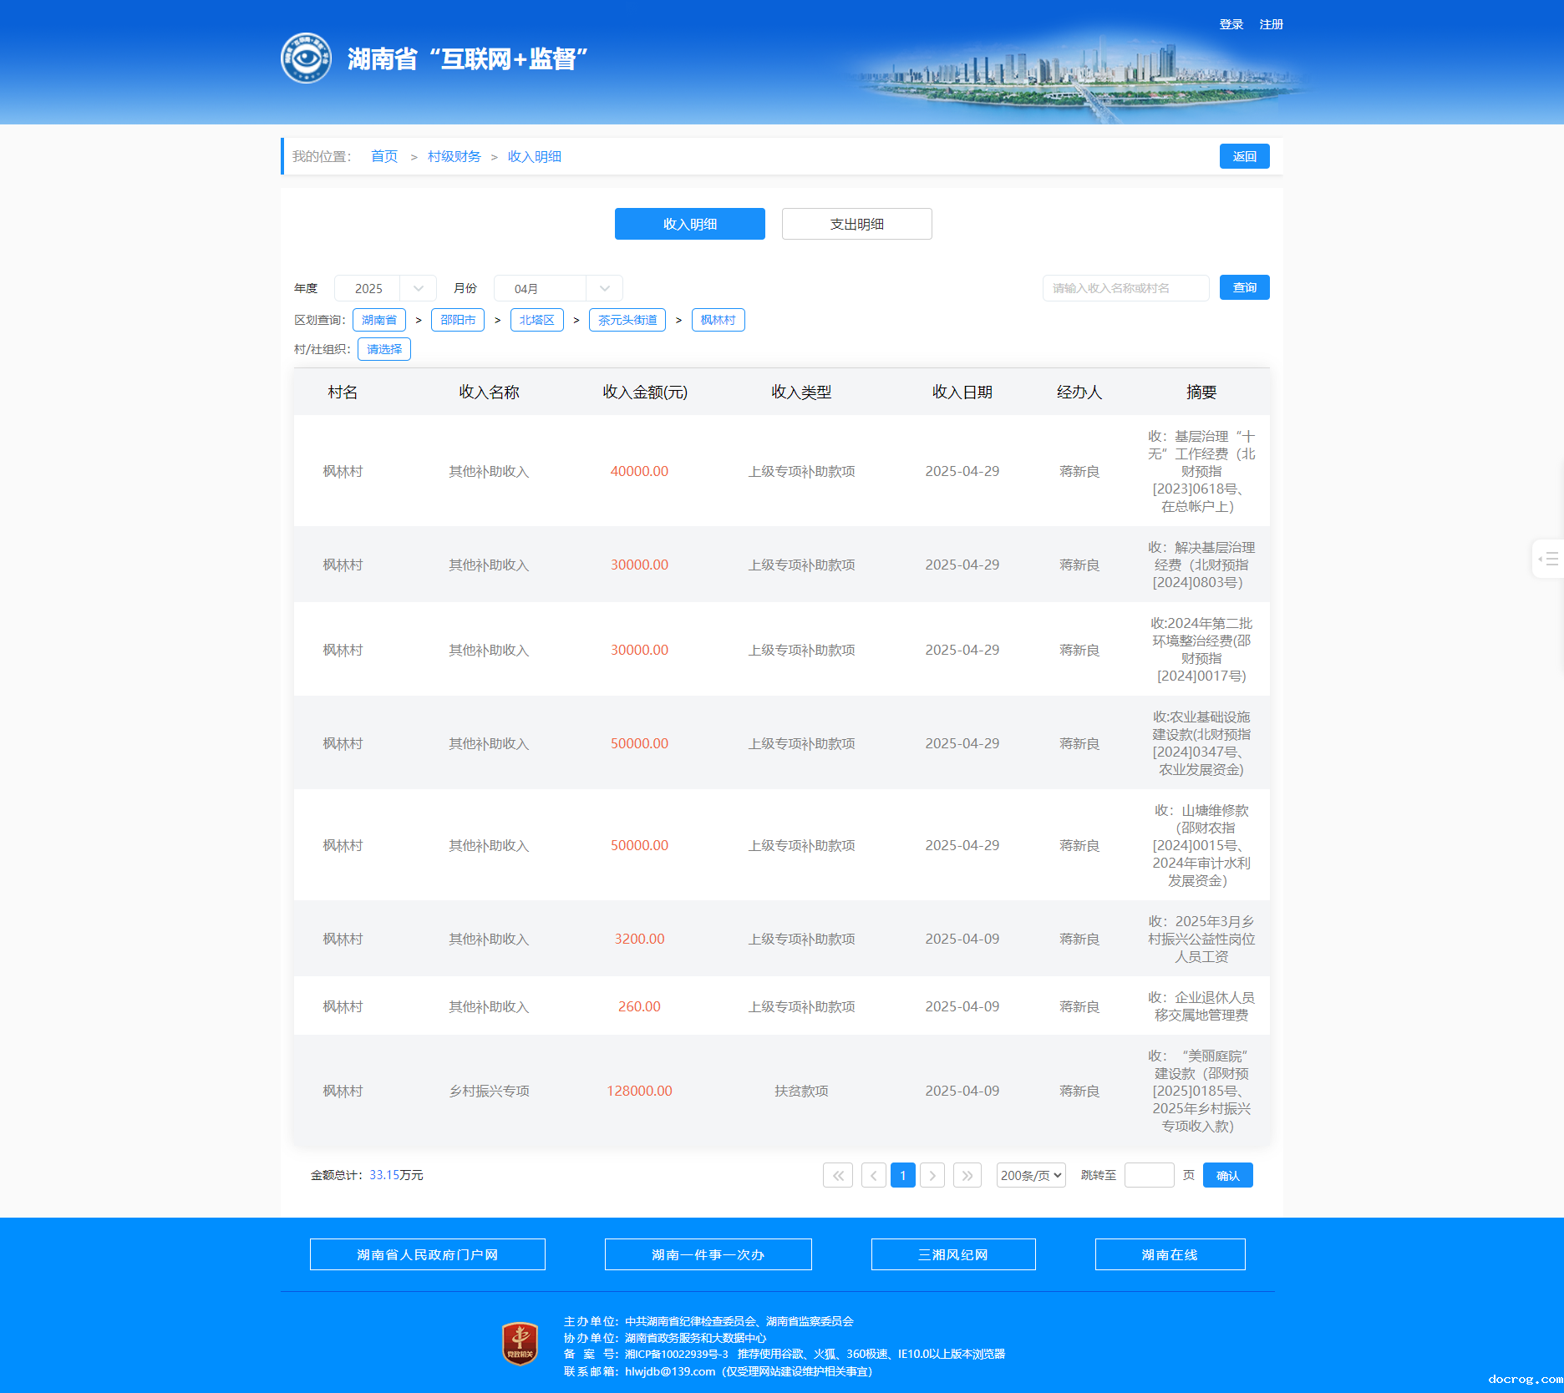Switch to 支出明细 tab

tap(856, 224)
